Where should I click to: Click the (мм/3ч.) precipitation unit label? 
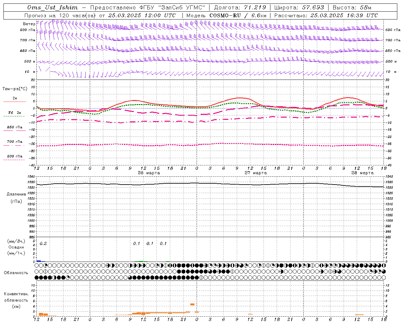(16, 241)
